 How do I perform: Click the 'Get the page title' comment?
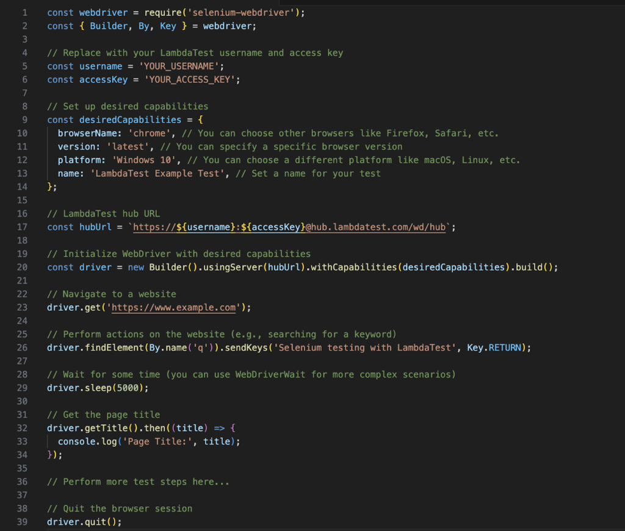coord(103,415)
